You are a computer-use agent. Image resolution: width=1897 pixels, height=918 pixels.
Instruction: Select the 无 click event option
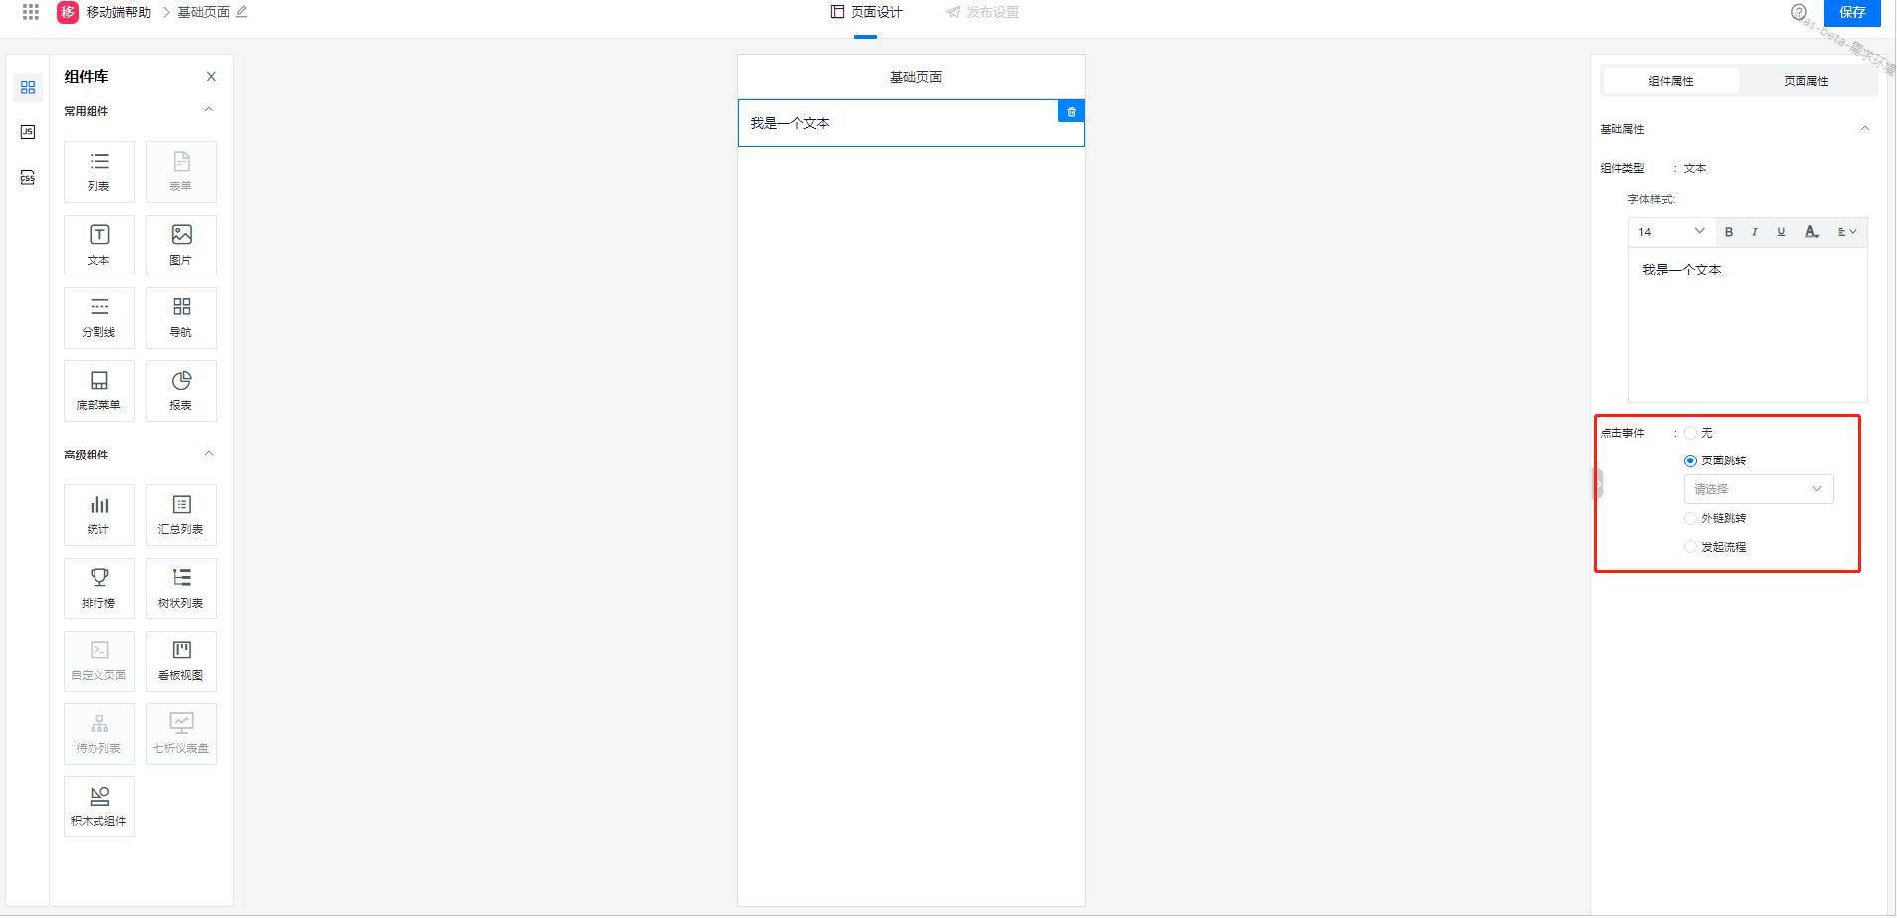[1690, 433]
